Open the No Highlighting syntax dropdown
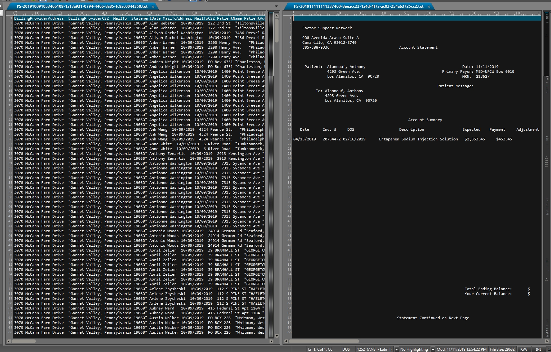The width and height of the screenshot is (551, 352). (x=433, y=349)
